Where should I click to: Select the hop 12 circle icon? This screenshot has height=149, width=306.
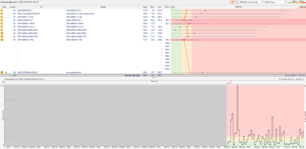2,40
